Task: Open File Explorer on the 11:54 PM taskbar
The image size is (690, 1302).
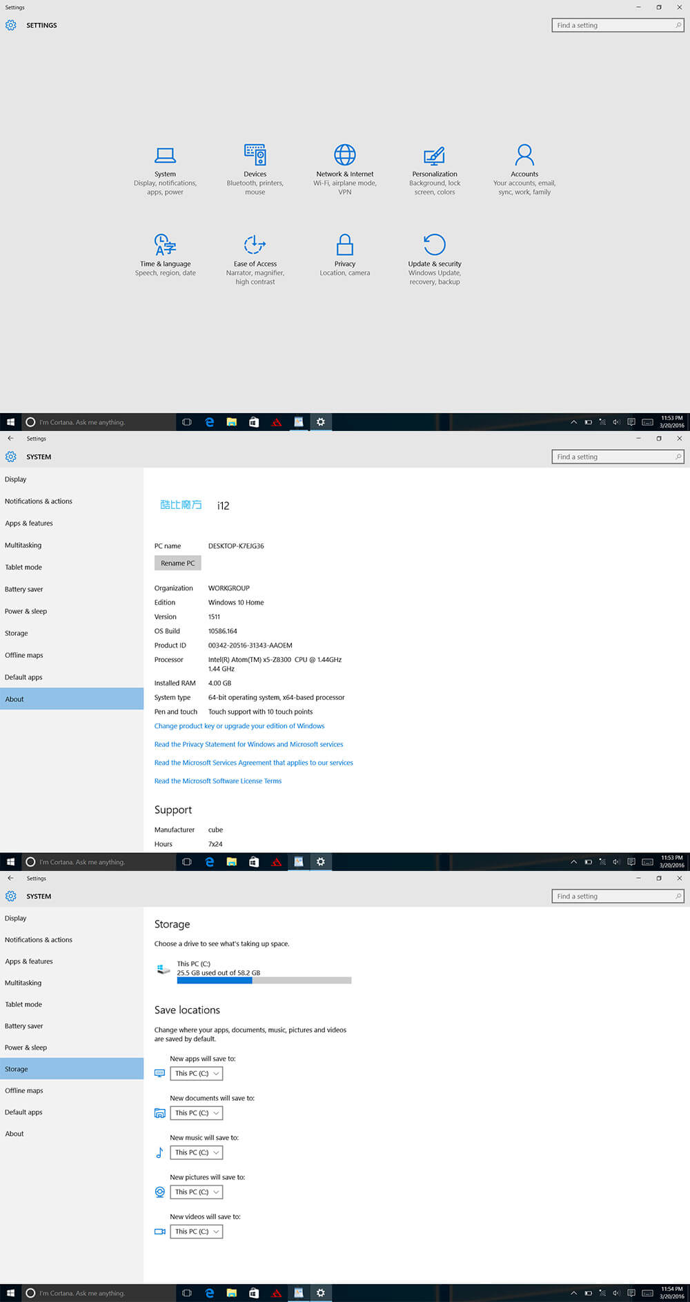Action: point(232,1293)
